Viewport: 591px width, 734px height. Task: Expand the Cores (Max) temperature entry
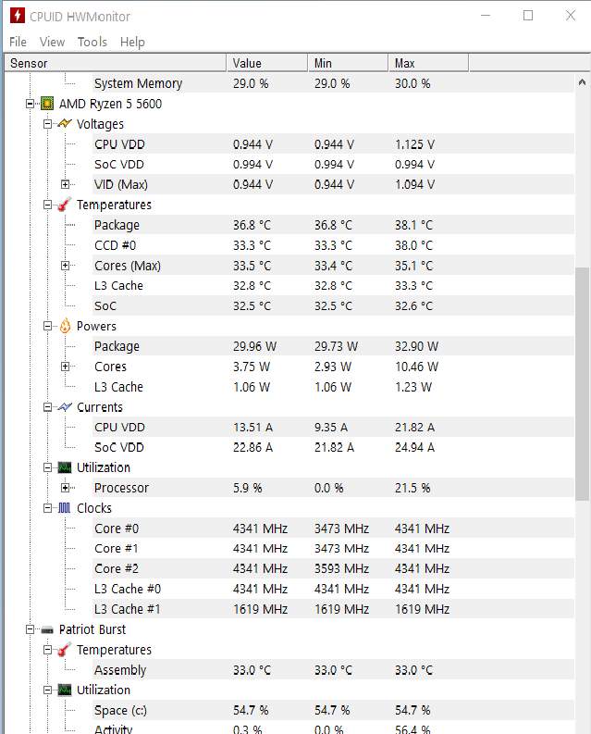coord(65,266)
